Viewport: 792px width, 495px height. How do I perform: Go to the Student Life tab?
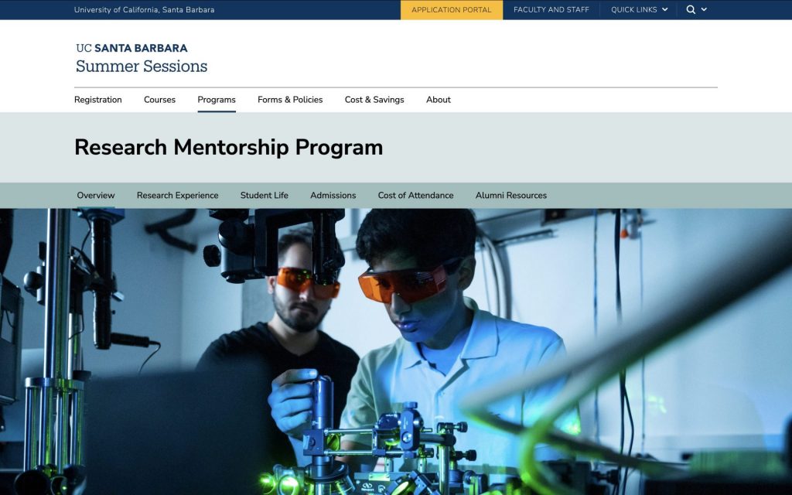(265, 195)
